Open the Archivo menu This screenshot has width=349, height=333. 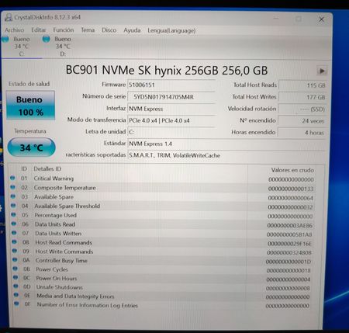(x=15, y=30)
